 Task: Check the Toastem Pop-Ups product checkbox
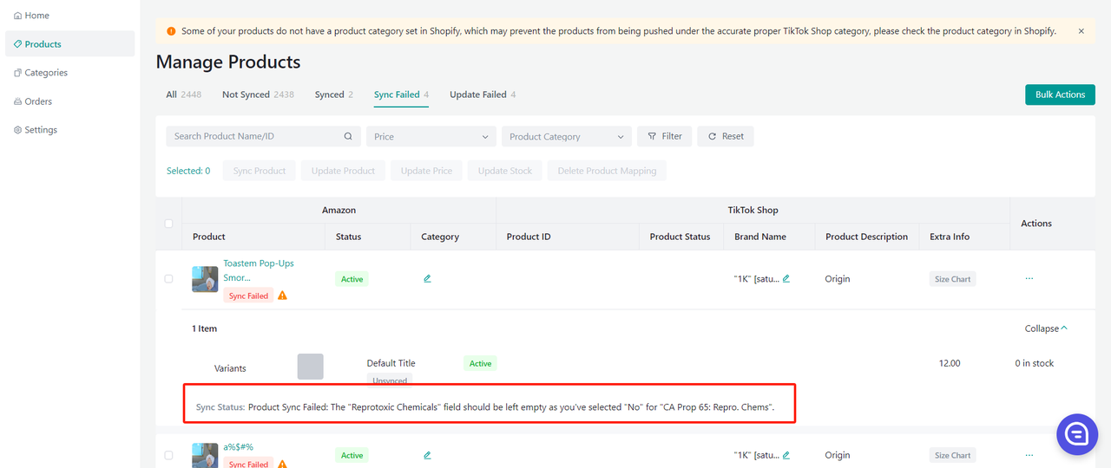point(168,279)
